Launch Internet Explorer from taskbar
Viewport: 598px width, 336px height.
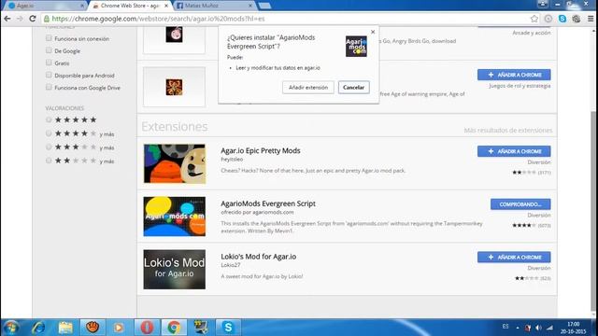pyautogui.click(x=38, y=328)
